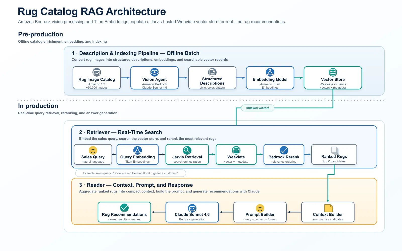Viewport: 402px width, 251px height.
Task: Click the 'summarize candidates' caption
Action: click(x=328, y=219)
